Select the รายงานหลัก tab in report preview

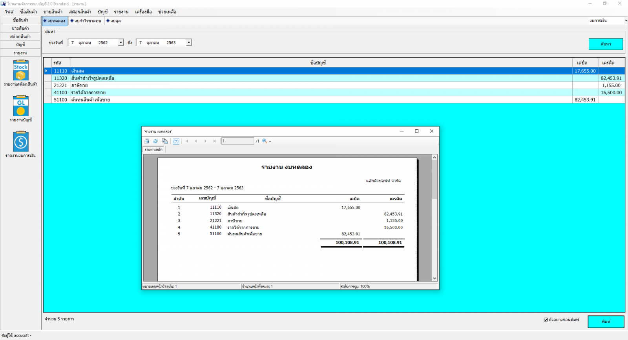tap(154, 149)
